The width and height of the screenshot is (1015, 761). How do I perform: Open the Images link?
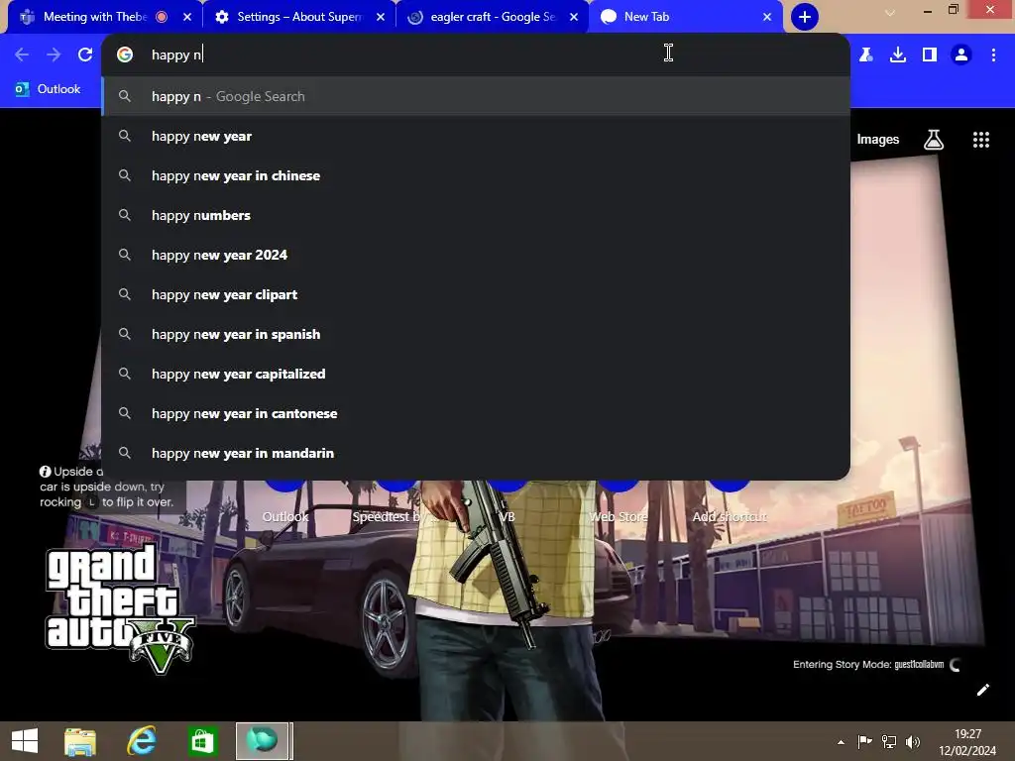click(x=878, y=140)
